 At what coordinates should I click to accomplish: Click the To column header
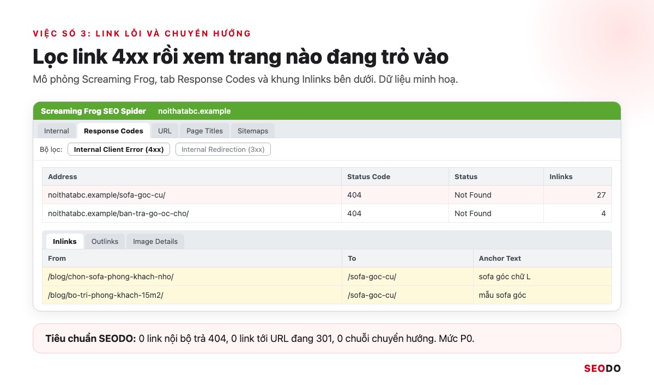click(x=407, y=258)
